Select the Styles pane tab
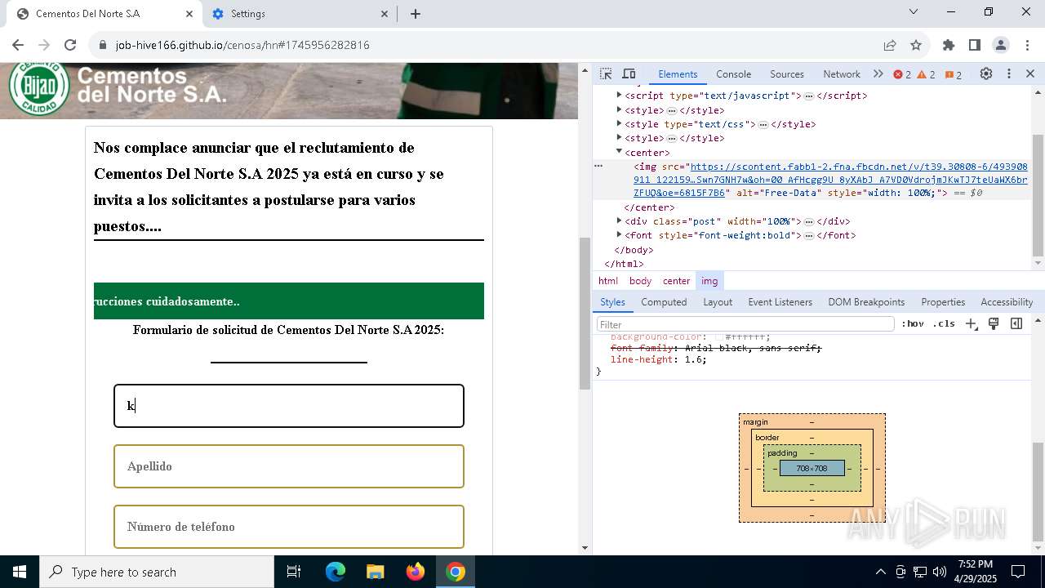This screenshot has width=1045, height=588. click(x=612, y=301)
